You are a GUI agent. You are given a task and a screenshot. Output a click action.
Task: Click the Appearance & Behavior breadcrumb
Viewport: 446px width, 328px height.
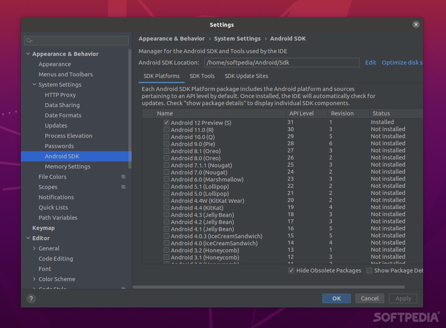click(x=172, y=39)
